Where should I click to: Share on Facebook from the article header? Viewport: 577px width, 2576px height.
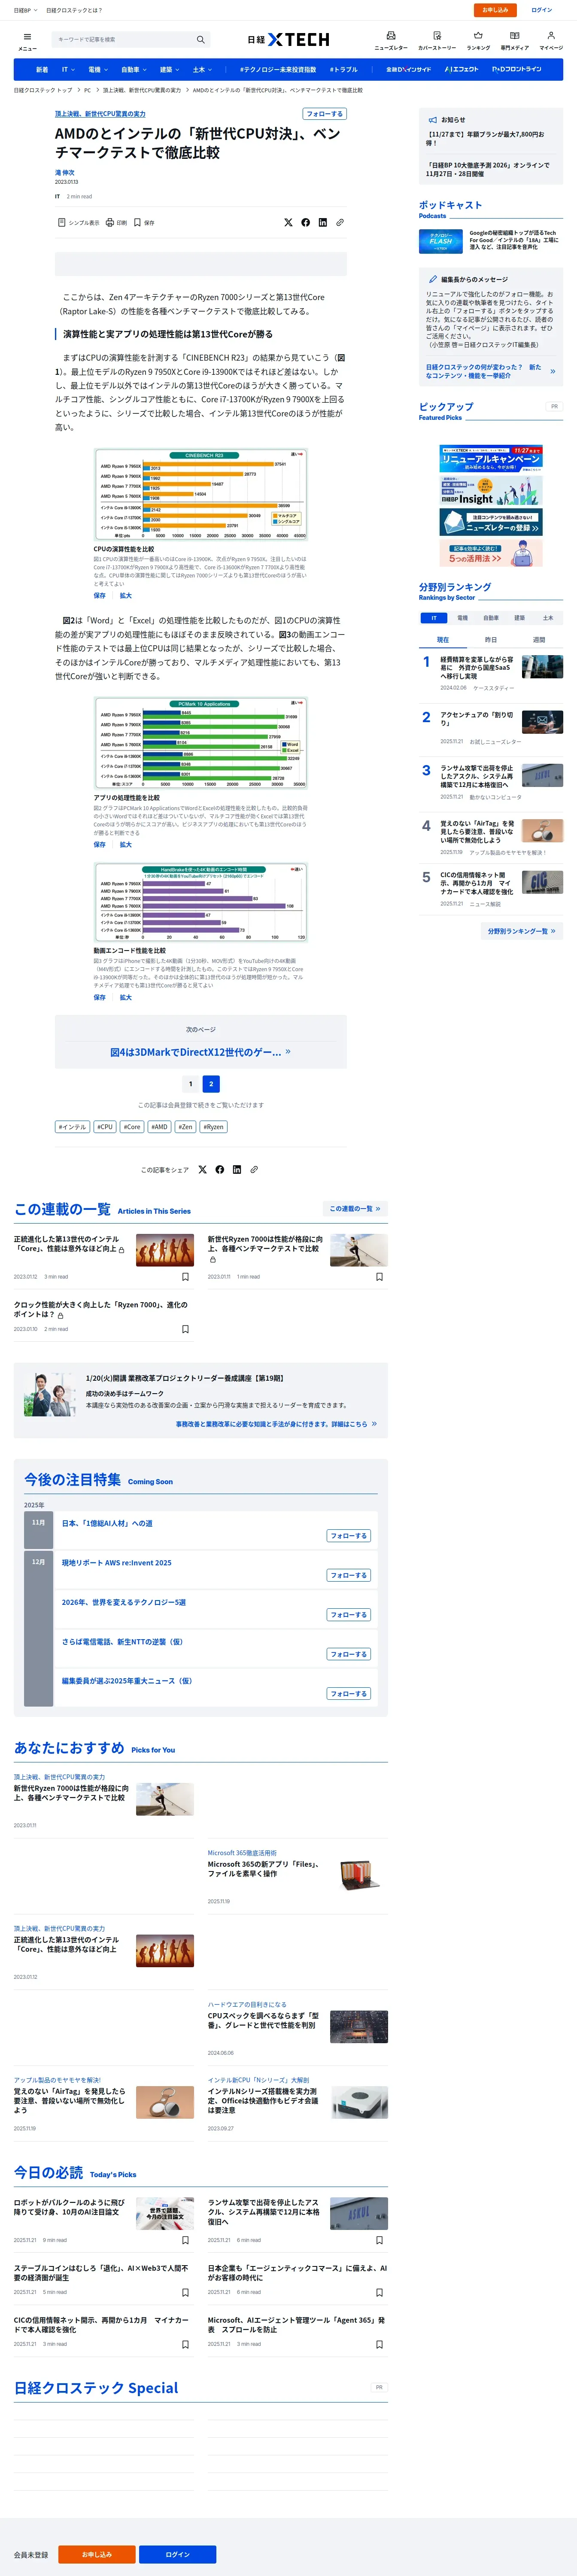[306, 223]
